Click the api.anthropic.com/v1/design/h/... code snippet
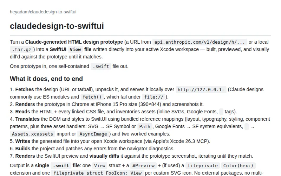 [x=200, y=42]
